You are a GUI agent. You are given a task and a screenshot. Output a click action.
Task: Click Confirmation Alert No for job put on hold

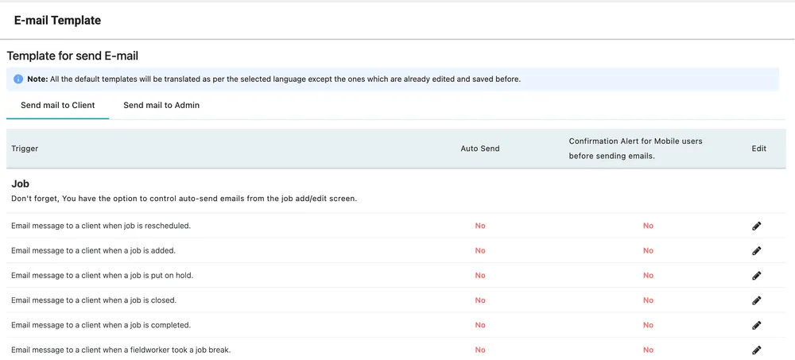point(649,275)
